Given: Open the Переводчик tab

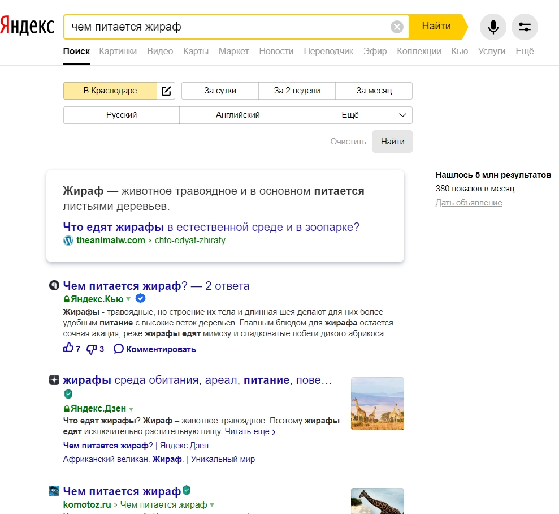Looking at the screenshot, I should [328, 52].
